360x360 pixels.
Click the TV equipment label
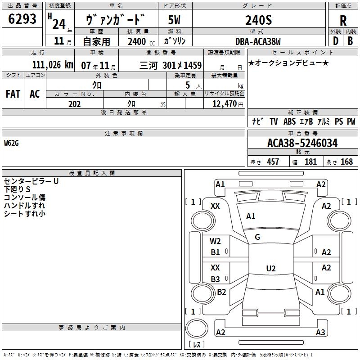tap(274, 121)
